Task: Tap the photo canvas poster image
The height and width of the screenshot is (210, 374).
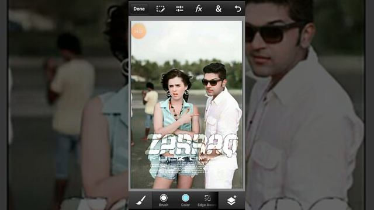Action: pyautogui.click(x=186, y=105)
